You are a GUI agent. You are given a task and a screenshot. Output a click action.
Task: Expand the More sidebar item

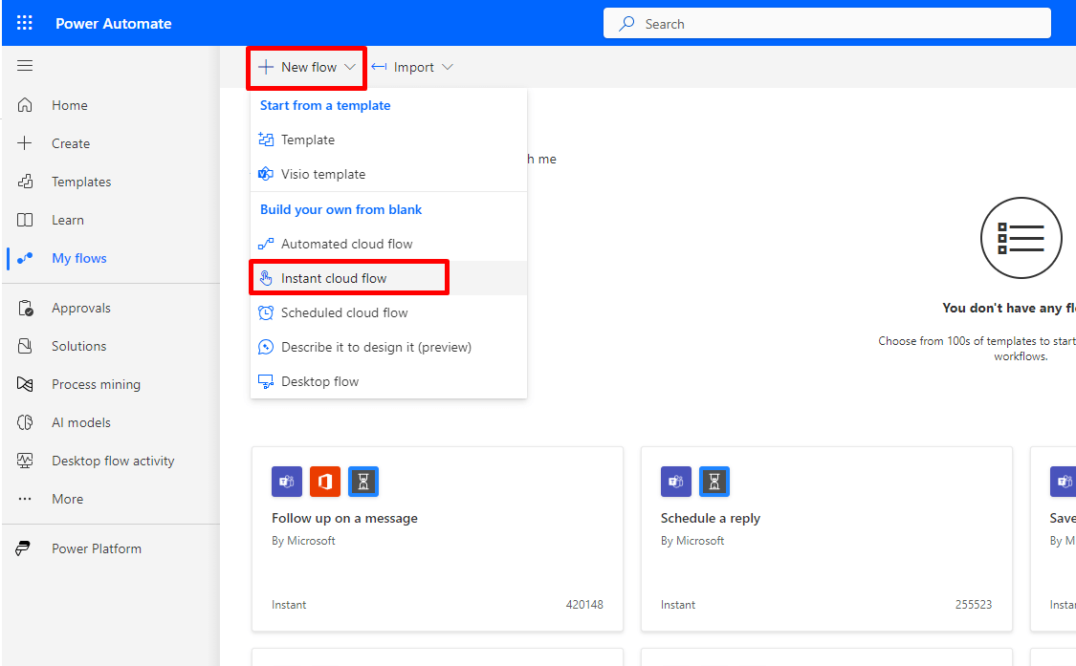(67, 499)
